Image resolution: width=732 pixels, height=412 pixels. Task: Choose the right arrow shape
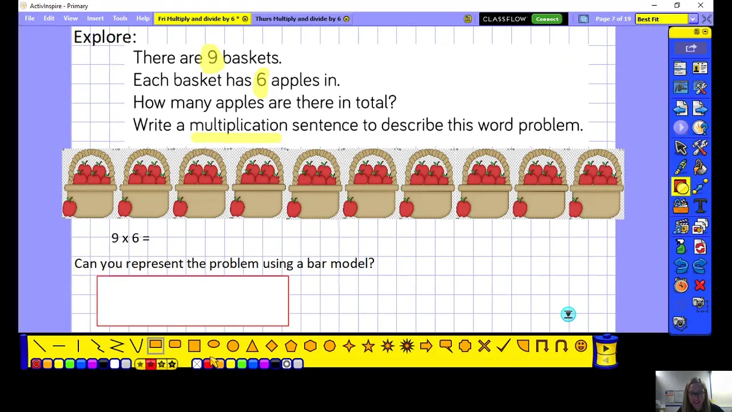(426, 346)
